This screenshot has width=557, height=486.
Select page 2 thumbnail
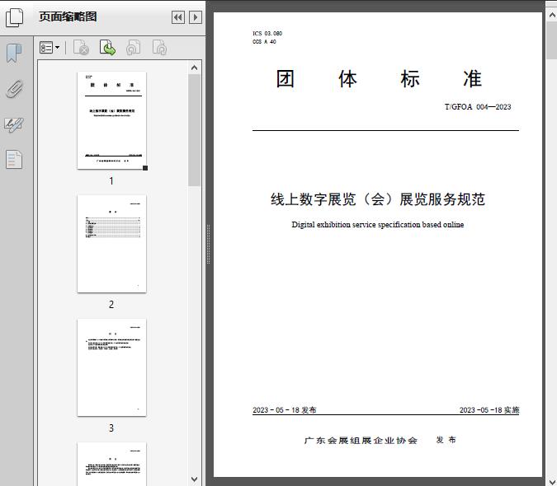point(111,244)
